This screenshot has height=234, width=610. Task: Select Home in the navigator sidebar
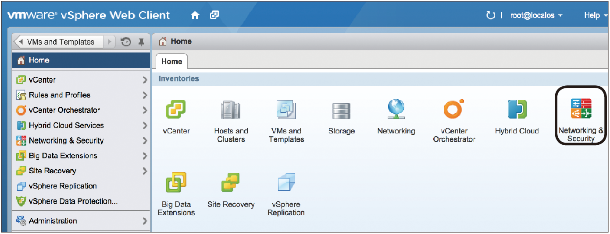tap(81, 60)
